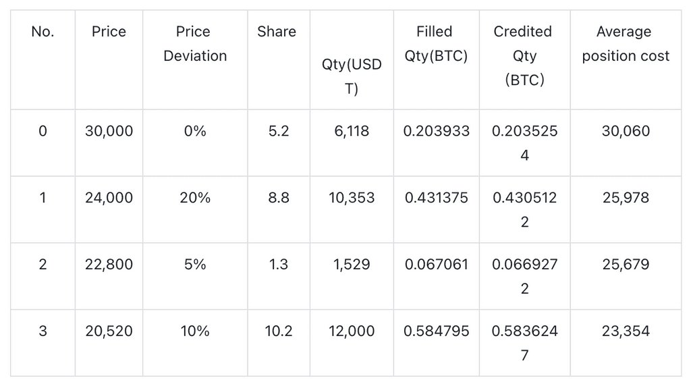Select the 20% price deviation cell
This screenshot has width=691, height=382.
[x=195, y=198]
